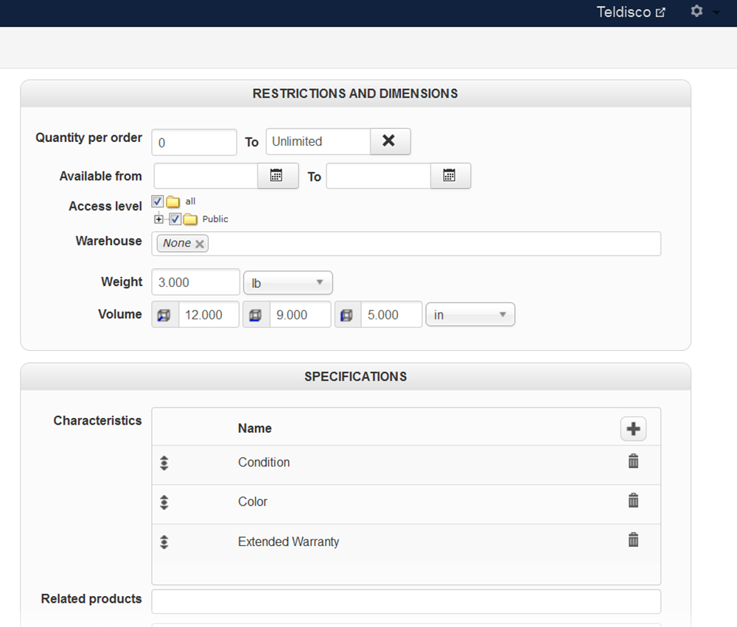Remove the Extended Warranty characteristic
The height and width of the screenshot is (627, 737).
(x=633, y=540)
